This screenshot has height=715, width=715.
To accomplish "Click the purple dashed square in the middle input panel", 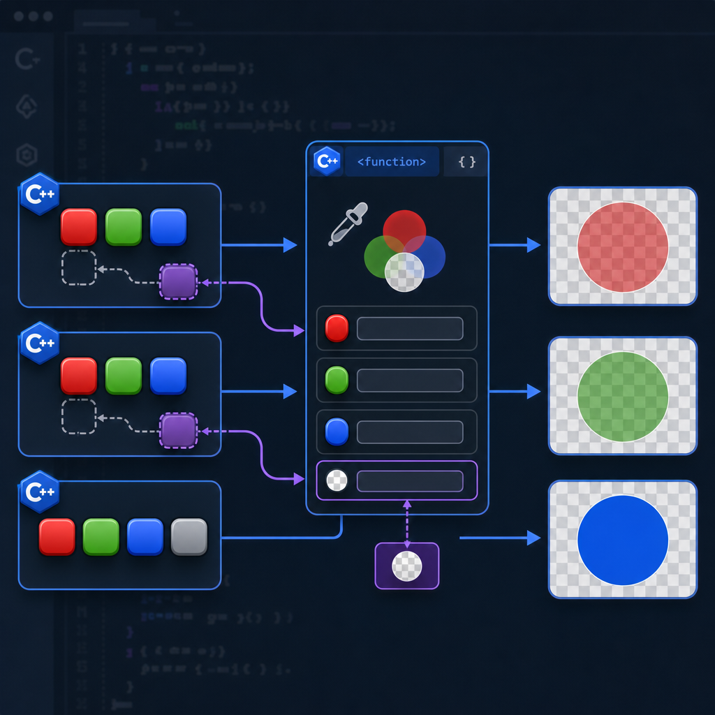I will 178,431.
